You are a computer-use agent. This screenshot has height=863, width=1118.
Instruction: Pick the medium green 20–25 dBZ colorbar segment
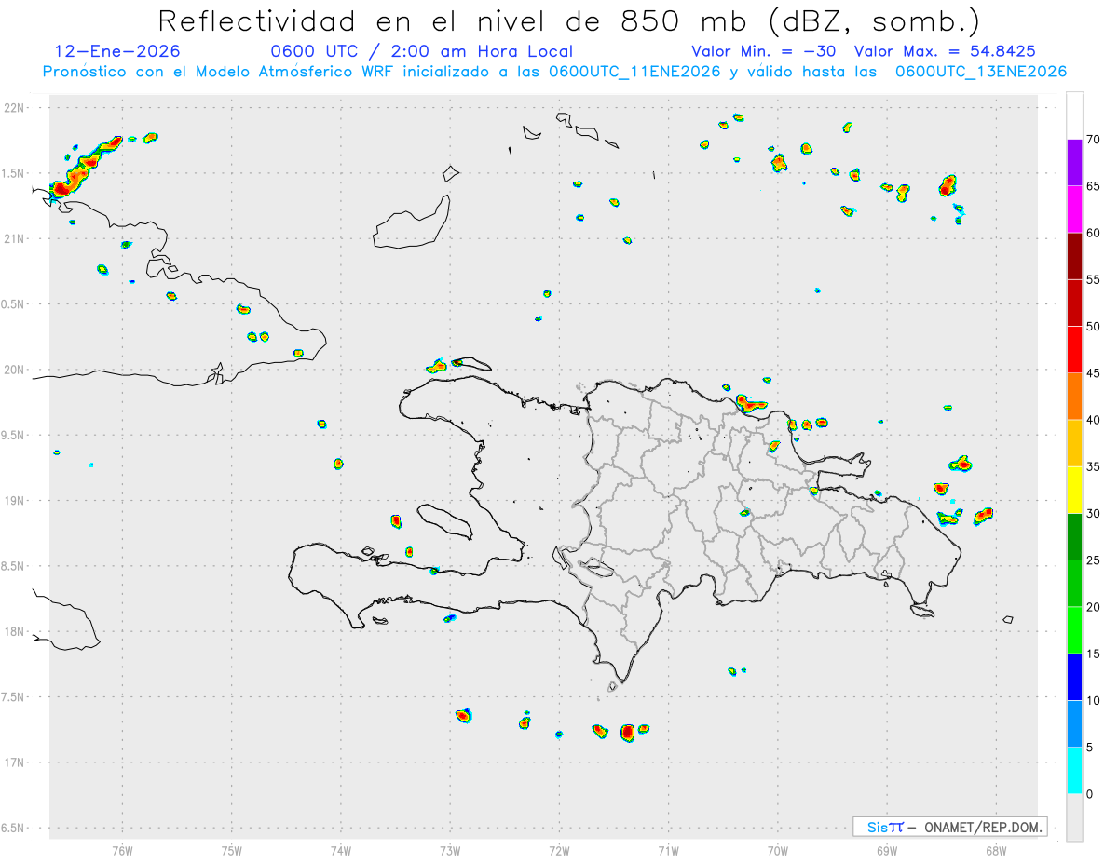(x=1074, y=584)
